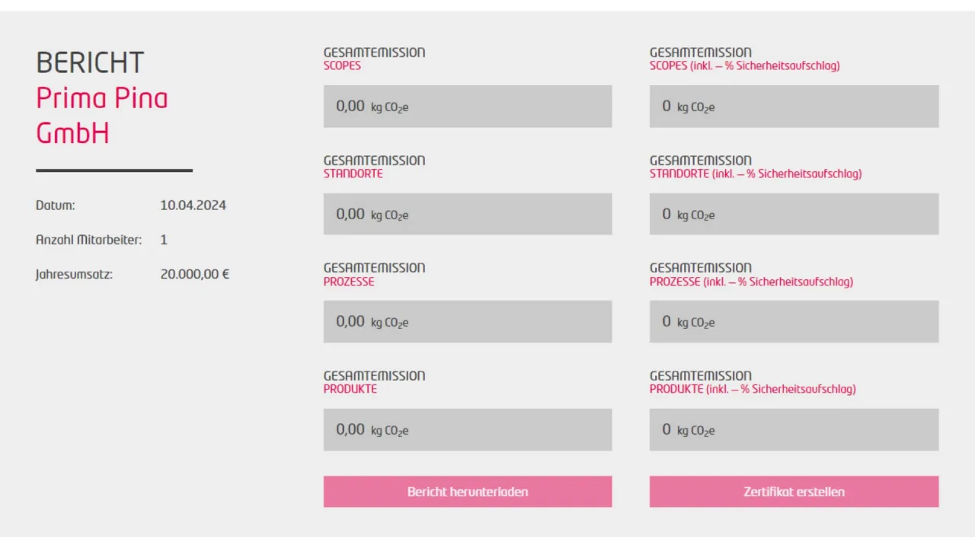Select the Scopes total emission value box
The width and height of the screenshot is (975, 548).
(x=468, y=107)
